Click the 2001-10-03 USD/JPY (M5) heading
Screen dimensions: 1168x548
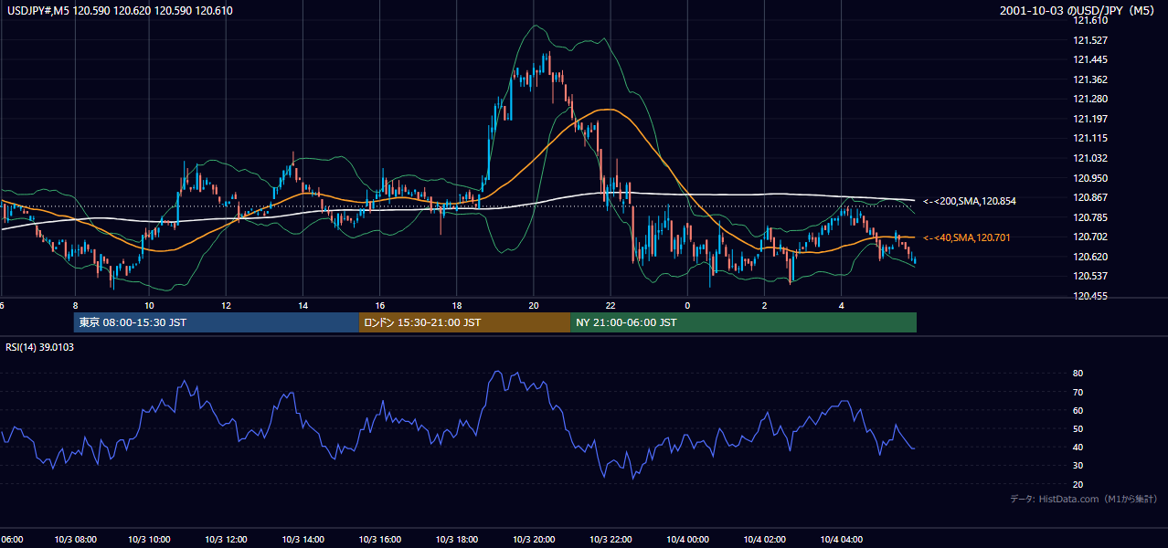pyautogui.click(x=1079, y=11)
